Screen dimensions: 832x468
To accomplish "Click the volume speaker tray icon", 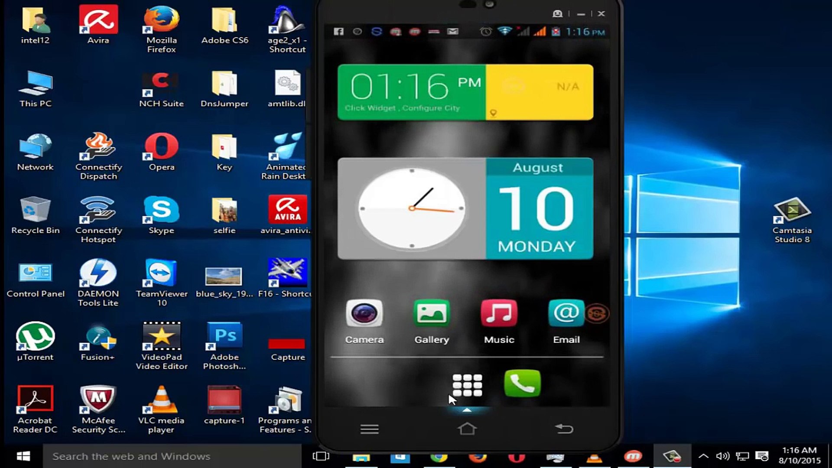I will click(722, 456).
